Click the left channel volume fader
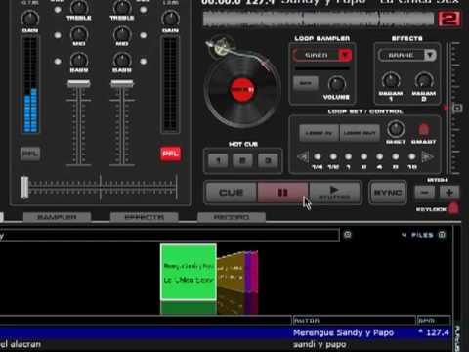Image resolution: width=469 pixels, height=352 pixels. pos(79,84)
